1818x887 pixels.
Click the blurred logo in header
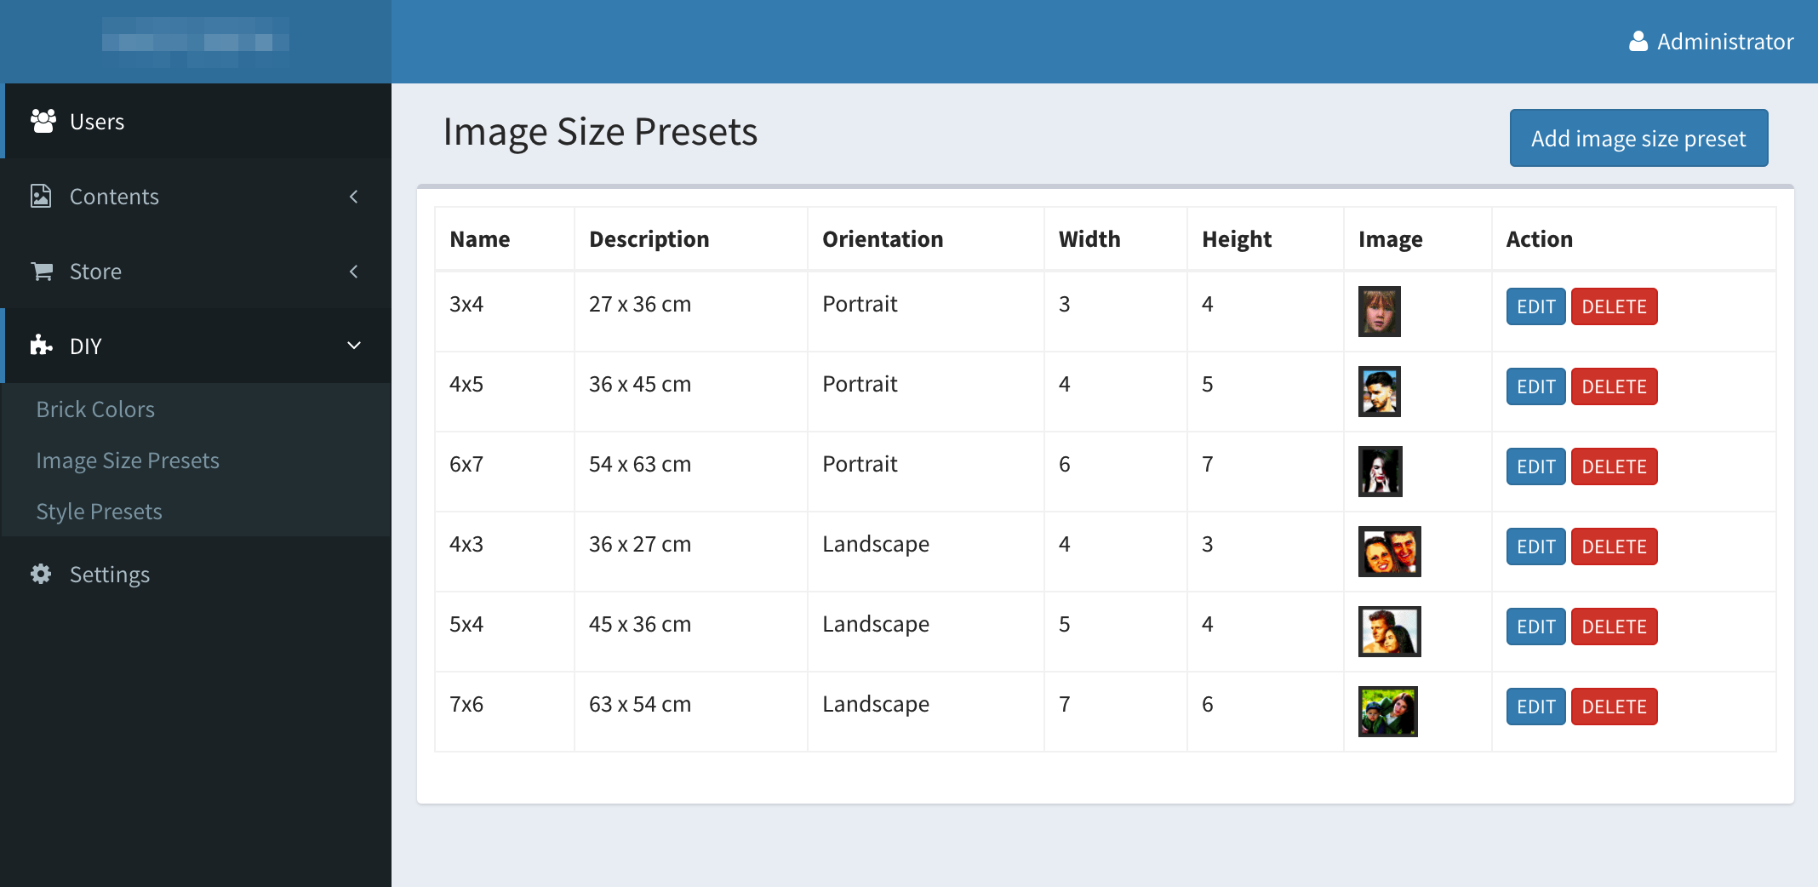[x=196, y=41]
